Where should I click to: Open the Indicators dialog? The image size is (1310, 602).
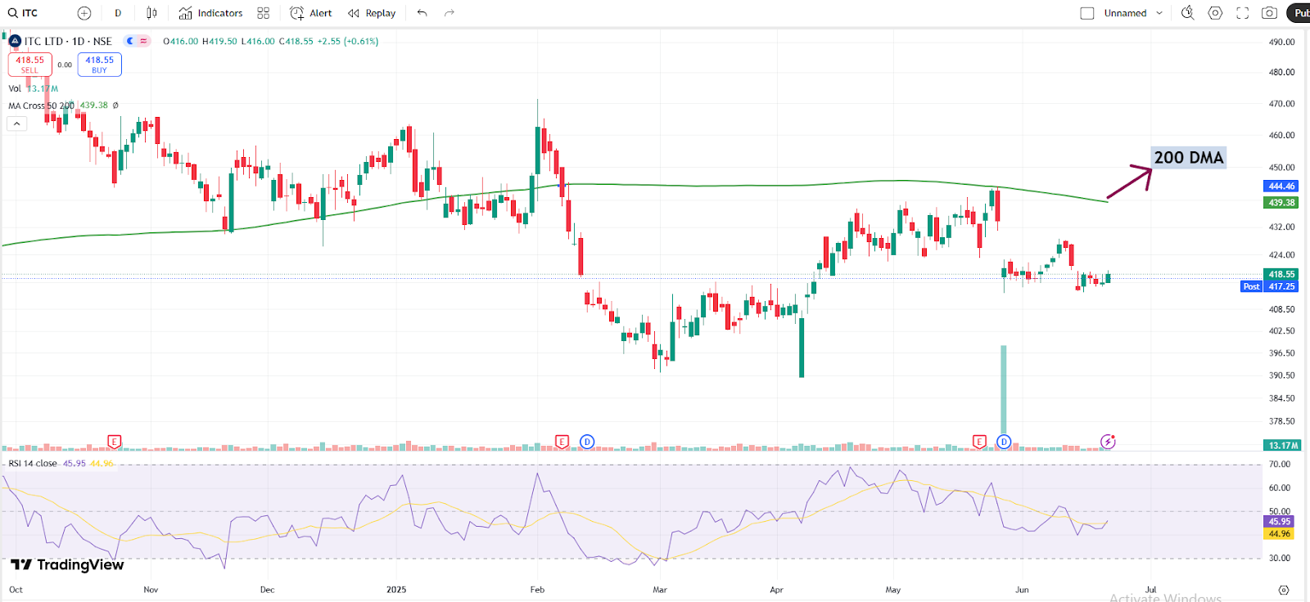coord(210,13)
